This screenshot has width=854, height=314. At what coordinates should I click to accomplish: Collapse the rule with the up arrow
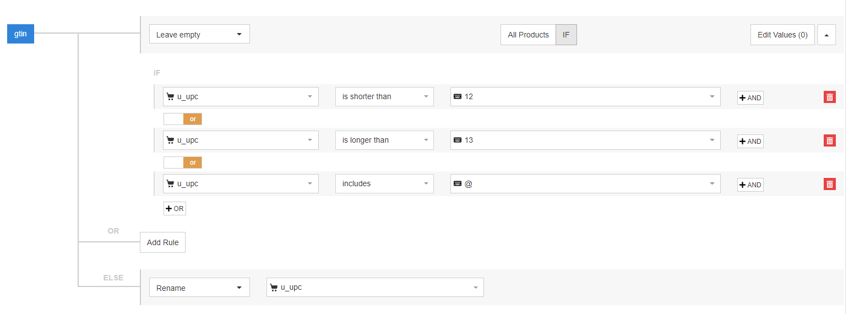click(x=826, y=35)
